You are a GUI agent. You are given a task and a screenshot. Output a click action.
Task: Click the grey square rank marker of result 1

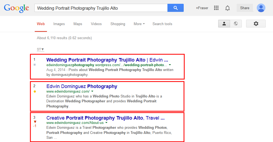coord(35,65)
